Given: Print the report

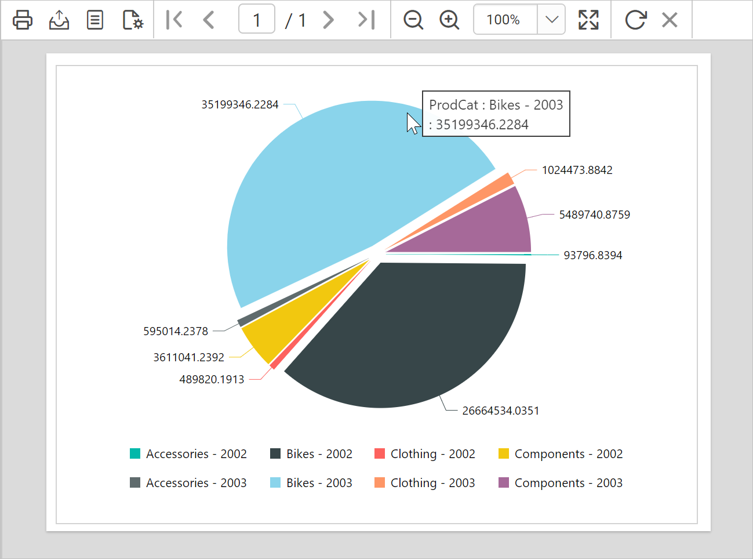Looking at the screenshot, I should [22, 19].
